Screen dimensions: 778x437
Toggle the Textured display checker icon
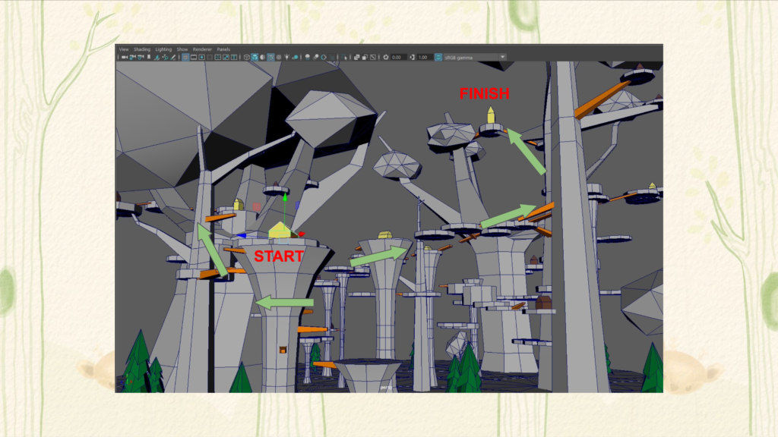278,58
